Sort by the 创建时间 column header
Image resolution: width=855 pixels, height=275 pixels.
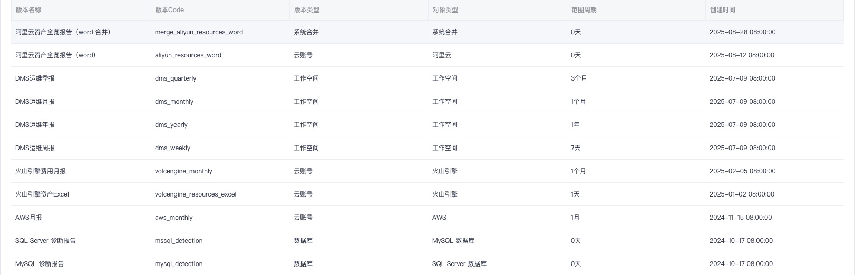coord(722,10)
